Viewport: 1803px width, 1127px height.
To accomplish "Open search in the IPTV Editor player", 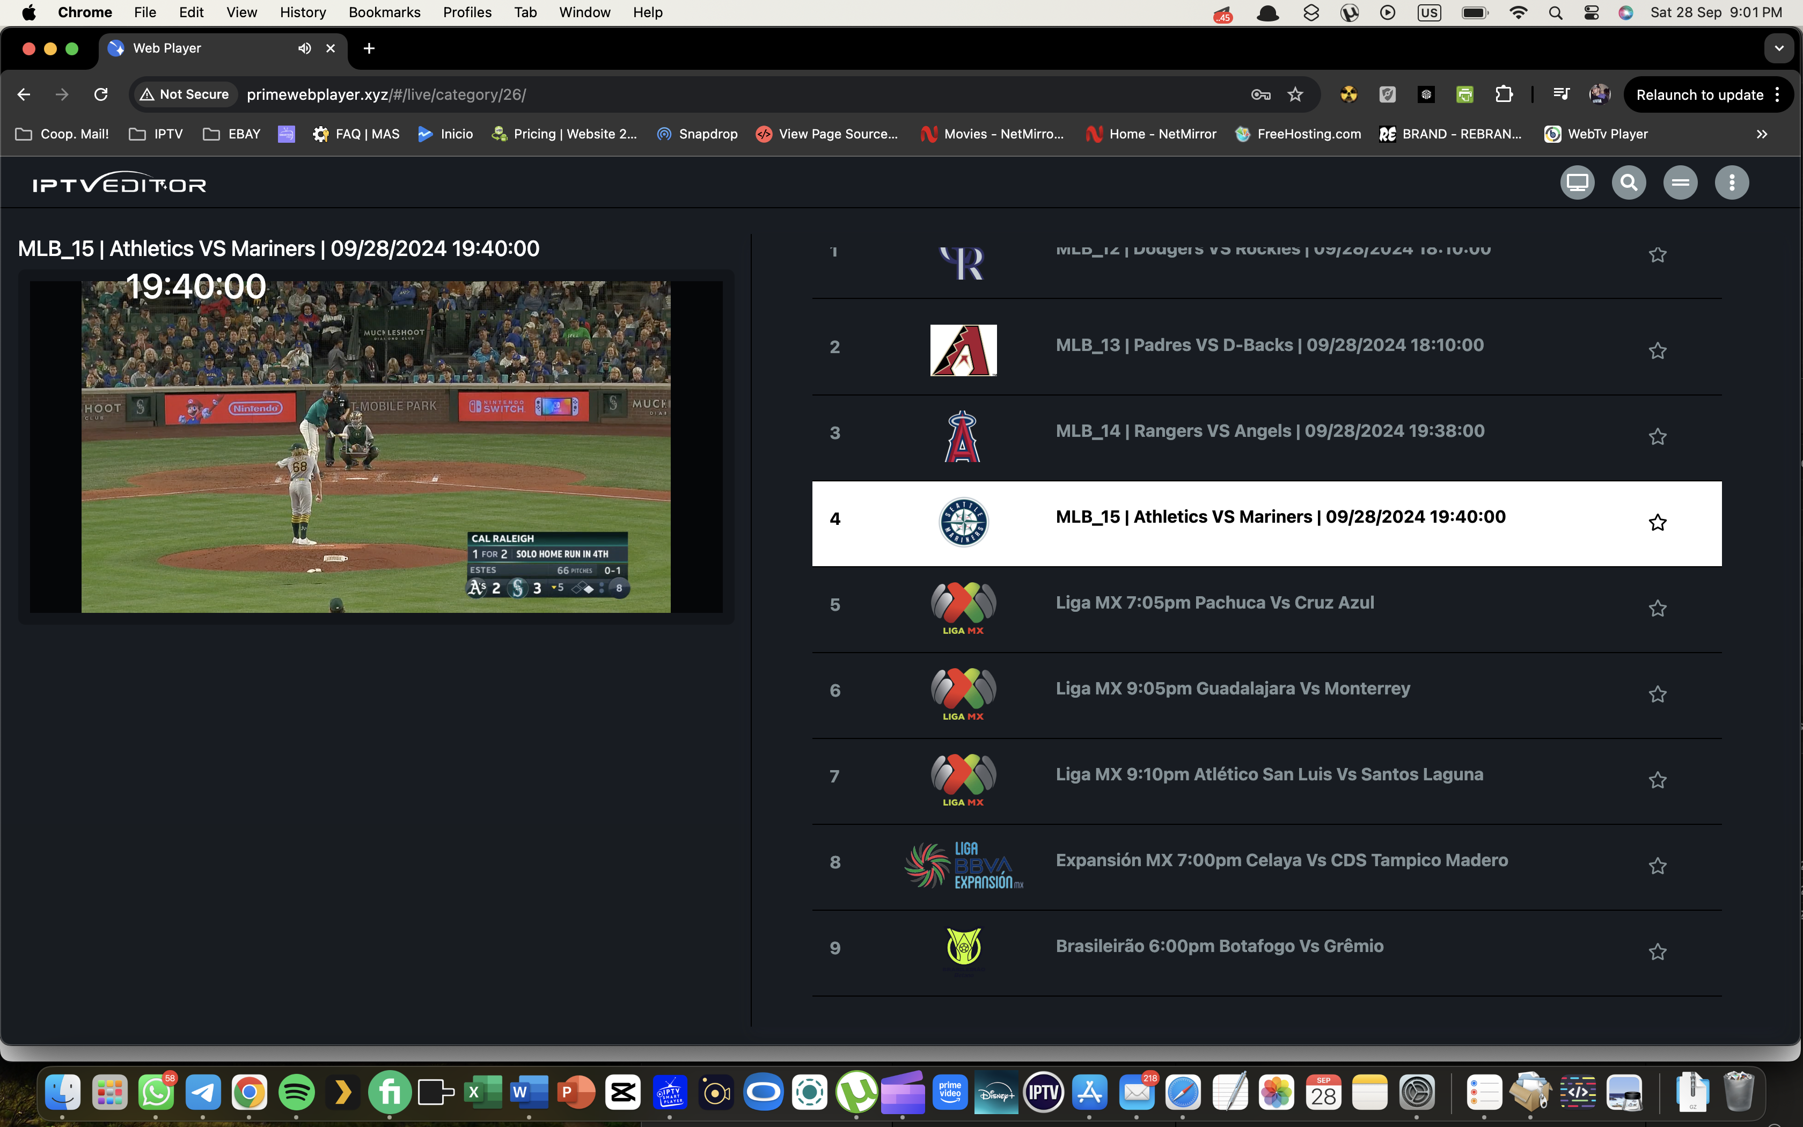I will tap(1629, 182).
